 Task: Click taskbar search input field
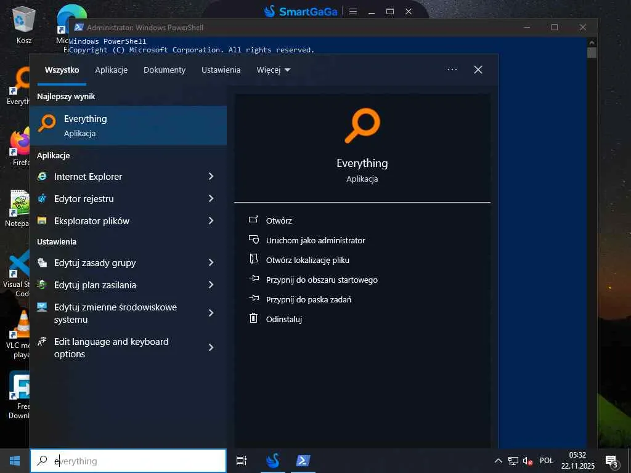tap(128, 461)
